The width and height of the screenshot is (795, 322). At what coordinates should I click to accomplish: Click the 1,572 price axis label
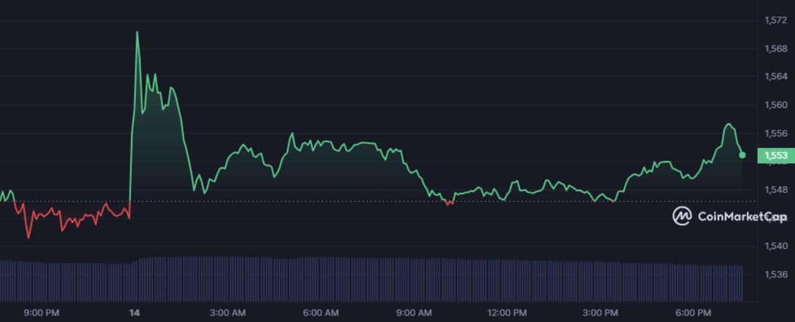776,20
